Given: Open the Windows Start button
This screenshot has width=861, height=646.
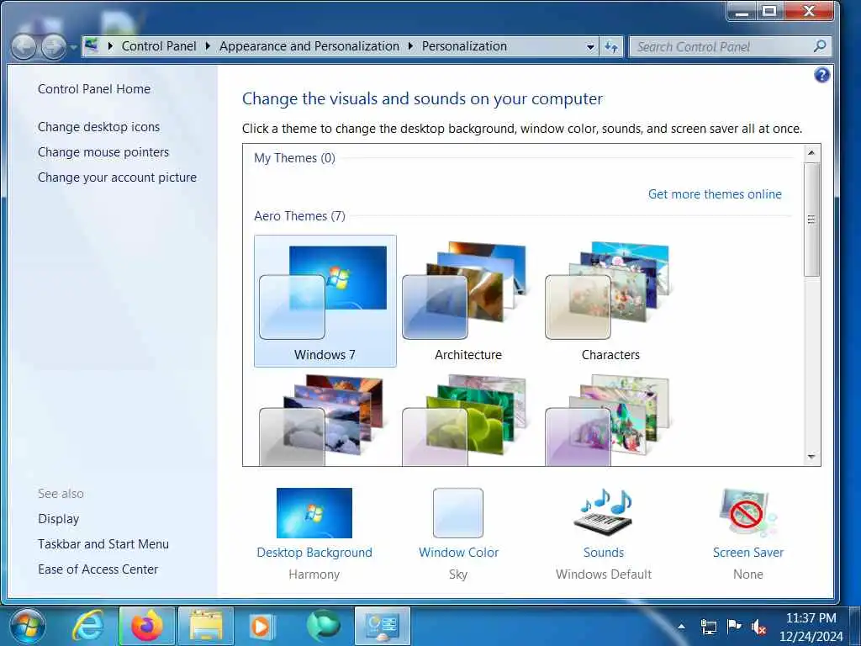Looking at the screenshot, I should (x=28, y=626).
